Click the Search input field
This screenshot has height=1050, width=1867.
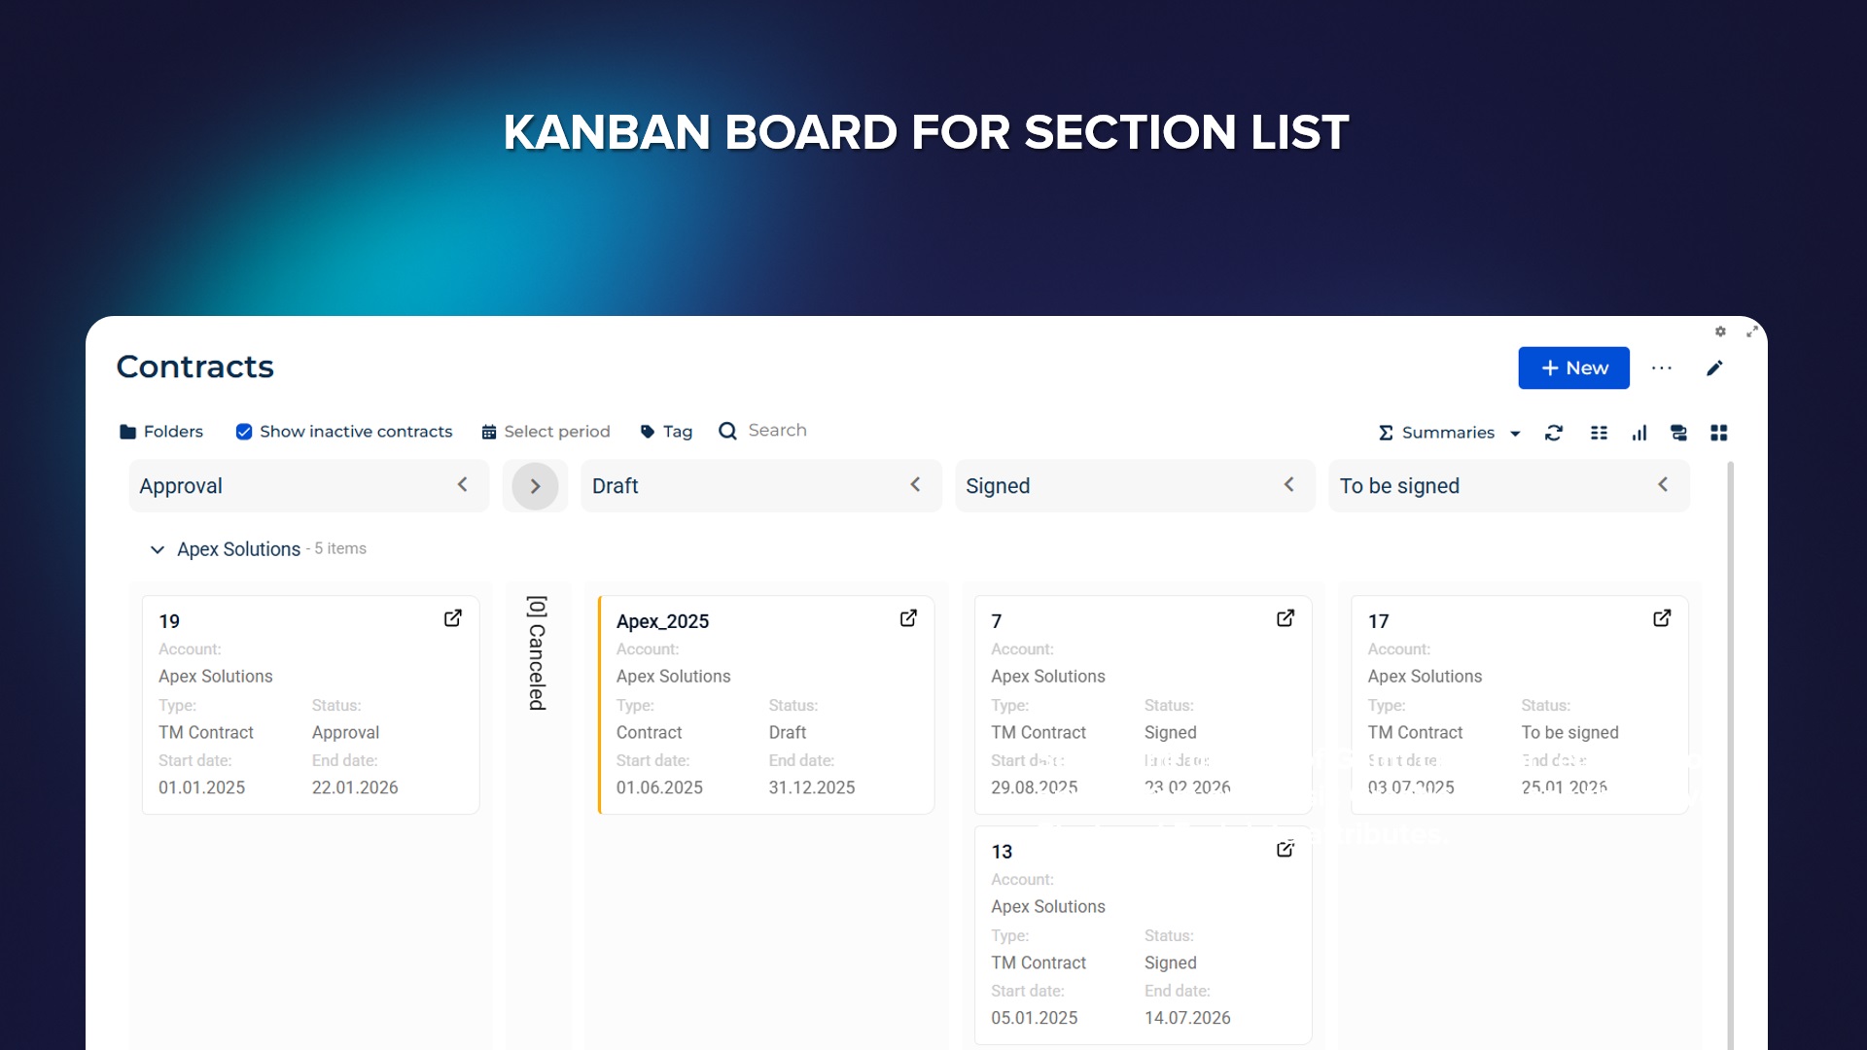[777, 431]
